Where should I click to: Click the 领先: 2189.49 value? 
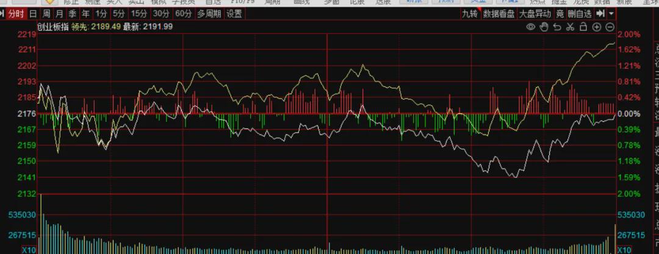[96, 27]
